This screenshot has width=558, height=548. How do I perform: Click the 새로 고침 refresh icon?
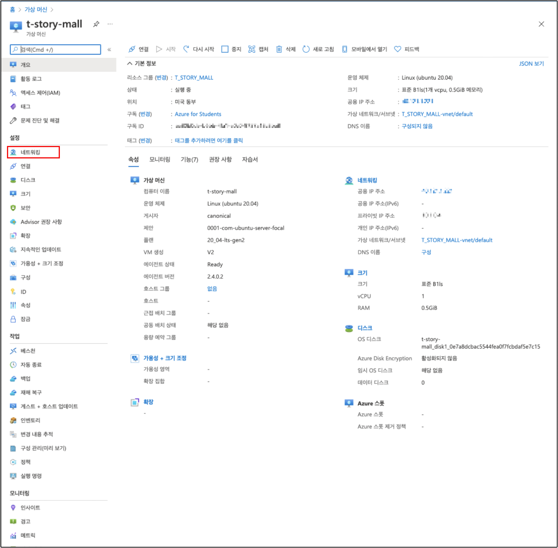tap(306, 49)
